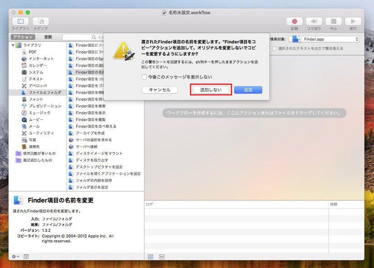374x268 pixels.
Task: Click the キャンセル button in the dialog
Action: pyautogui.click(x=159, y=90)
